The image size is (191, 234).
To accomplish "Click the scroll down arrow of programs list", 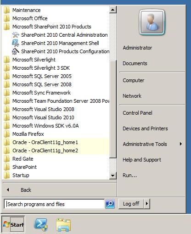I will (113, 175).
